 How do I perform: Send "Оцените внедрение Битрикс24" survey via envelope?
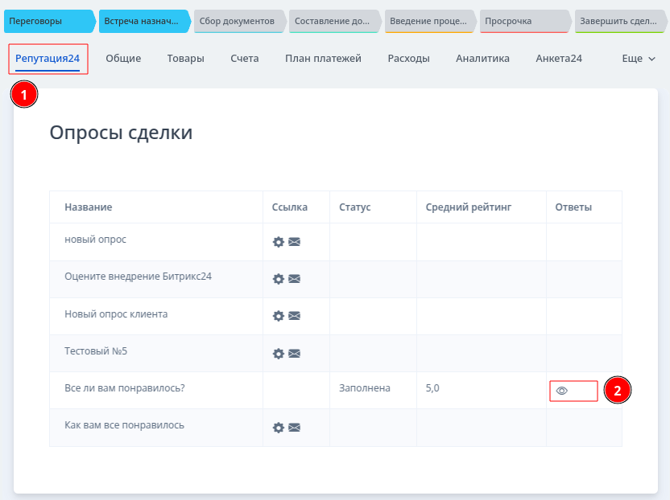coord(295,279)
